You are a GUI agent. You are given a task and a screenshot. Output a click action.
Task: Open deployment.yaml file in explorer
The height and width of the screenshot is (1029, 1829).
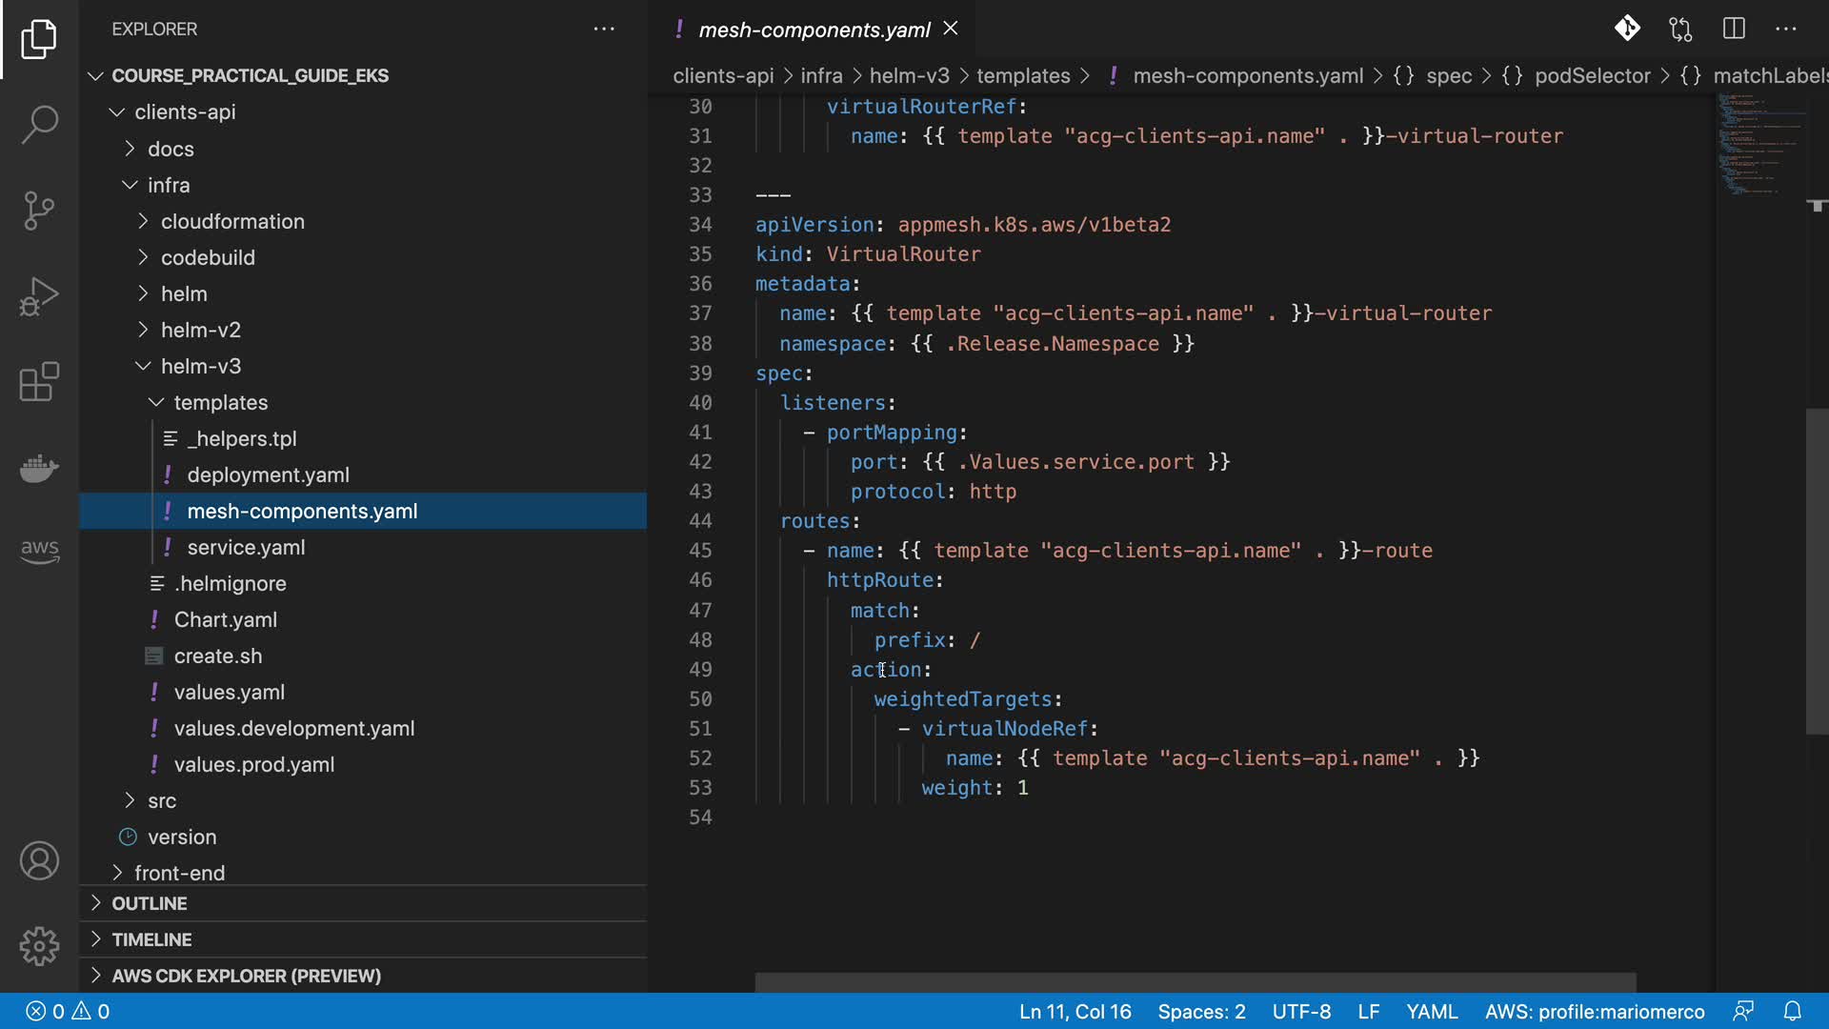pos(268,474)
